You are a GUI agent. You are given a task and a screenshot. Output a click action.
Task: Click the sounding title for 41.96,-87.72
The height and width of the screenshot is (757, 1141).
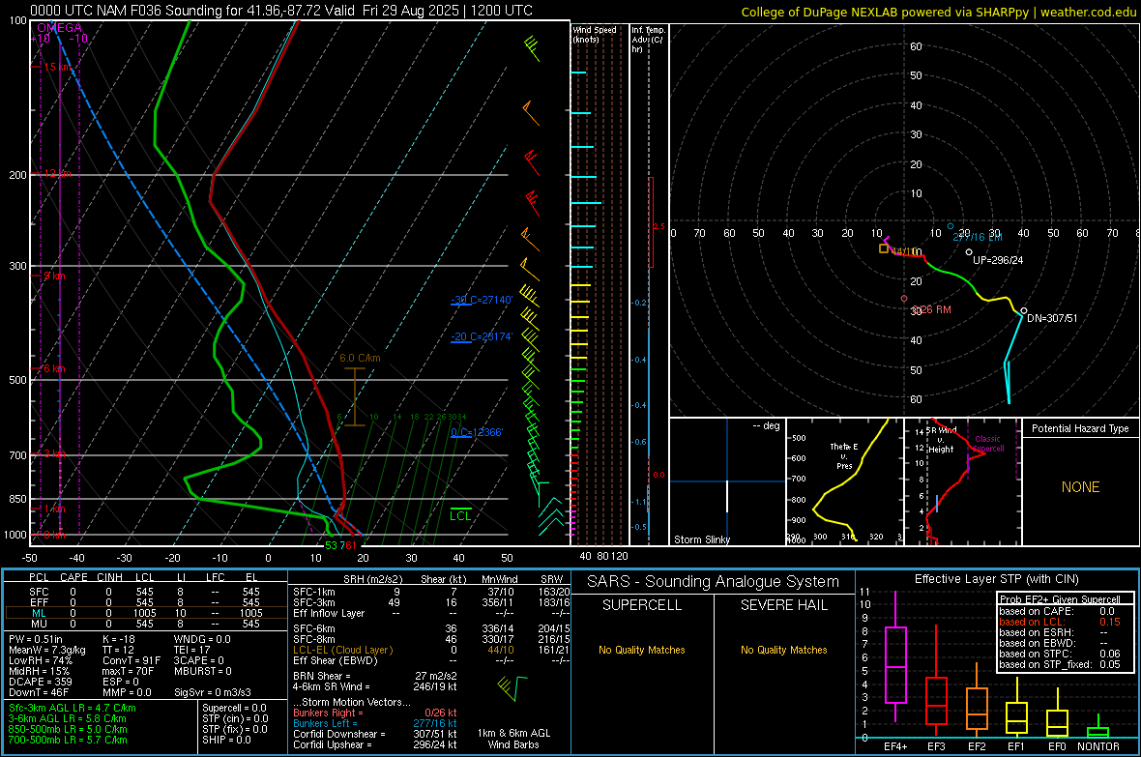280,11
